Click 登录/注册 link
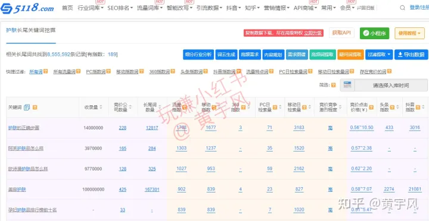This screenshot has width=429, height=221. coord(419,8)
